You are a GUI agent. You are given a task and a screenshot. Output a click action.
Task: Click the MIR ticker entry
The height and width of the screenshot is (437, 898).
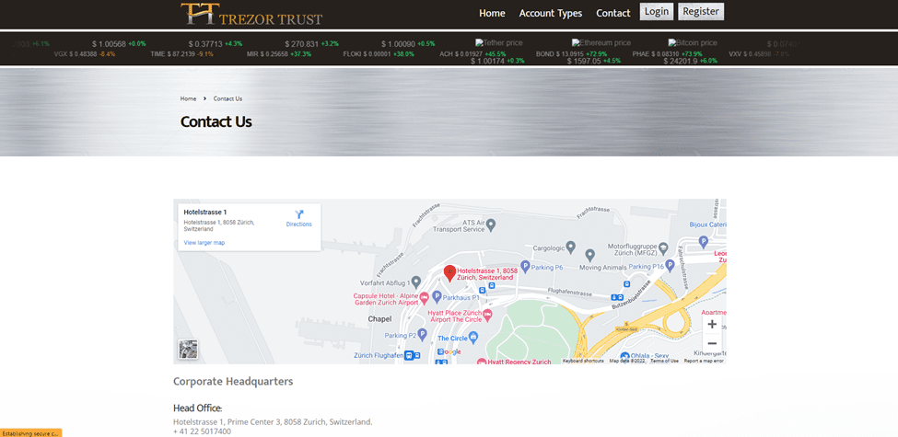pos(279,54)
